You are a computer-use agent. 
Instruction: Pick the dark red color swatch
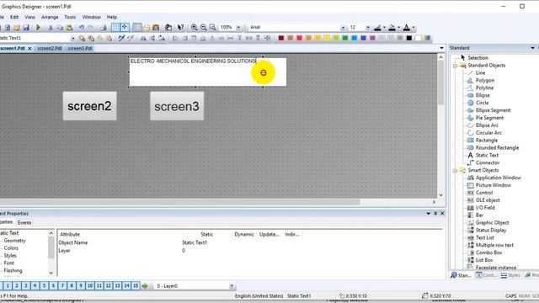[x=280, y=38]
